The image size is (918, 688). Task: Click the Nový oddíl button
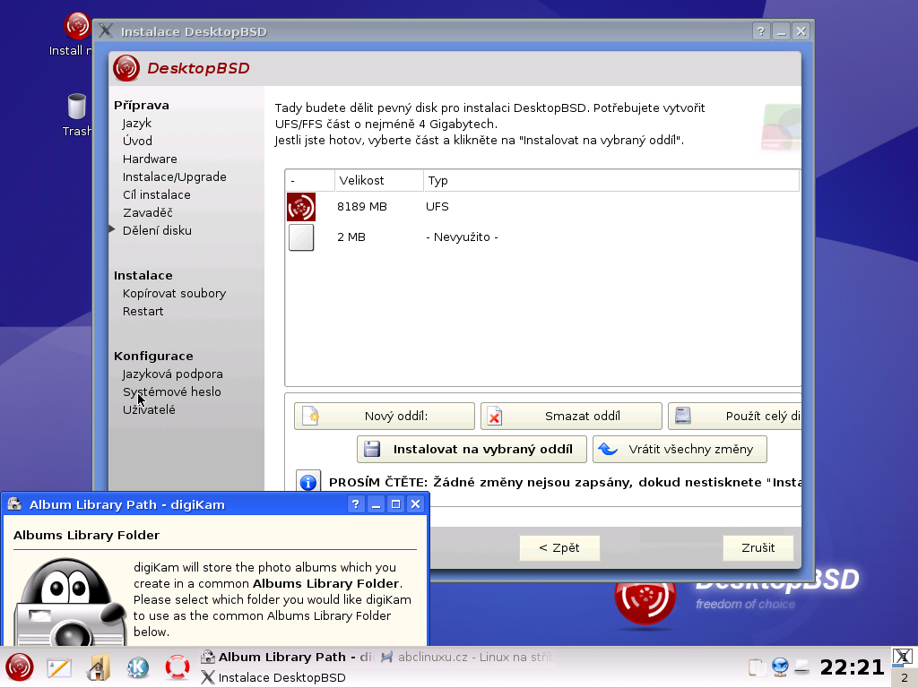point(384,416)
